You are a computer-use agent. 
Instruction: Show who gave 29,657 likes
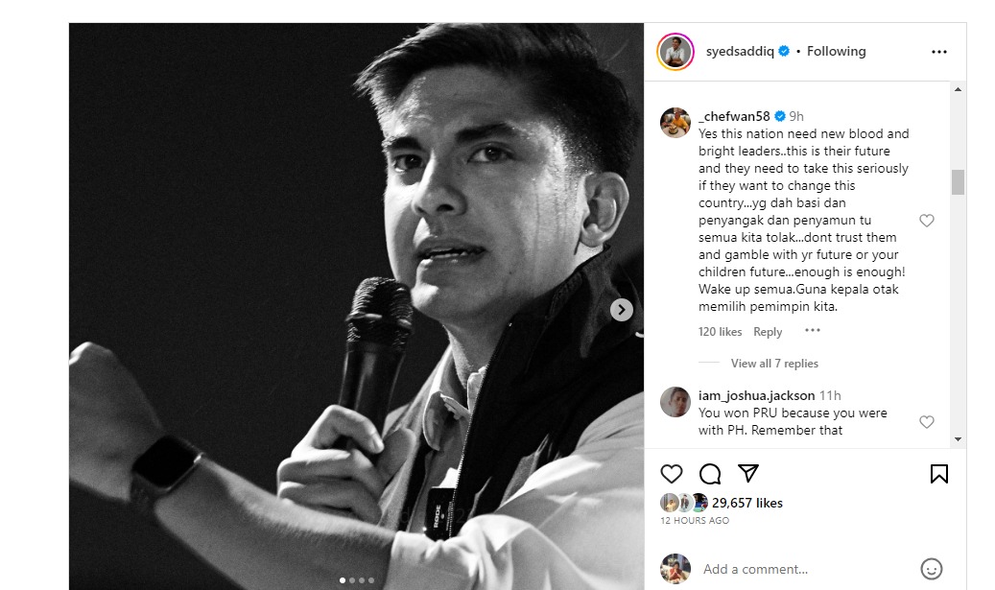point(746,503)
